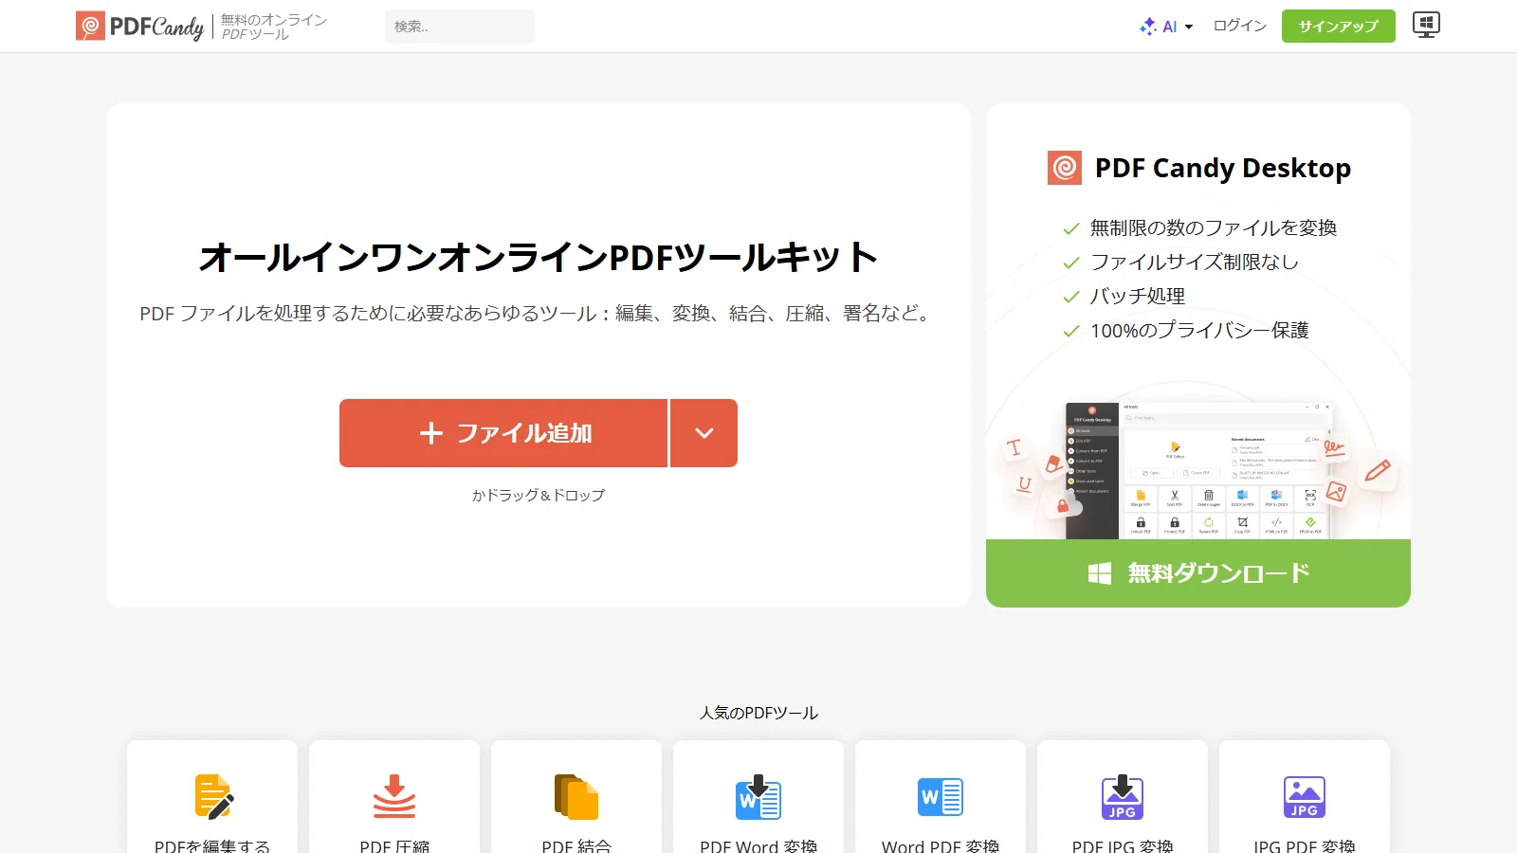
Task: Open the PDF 圧縮 compress icon
Action: (x=394, y=796)
